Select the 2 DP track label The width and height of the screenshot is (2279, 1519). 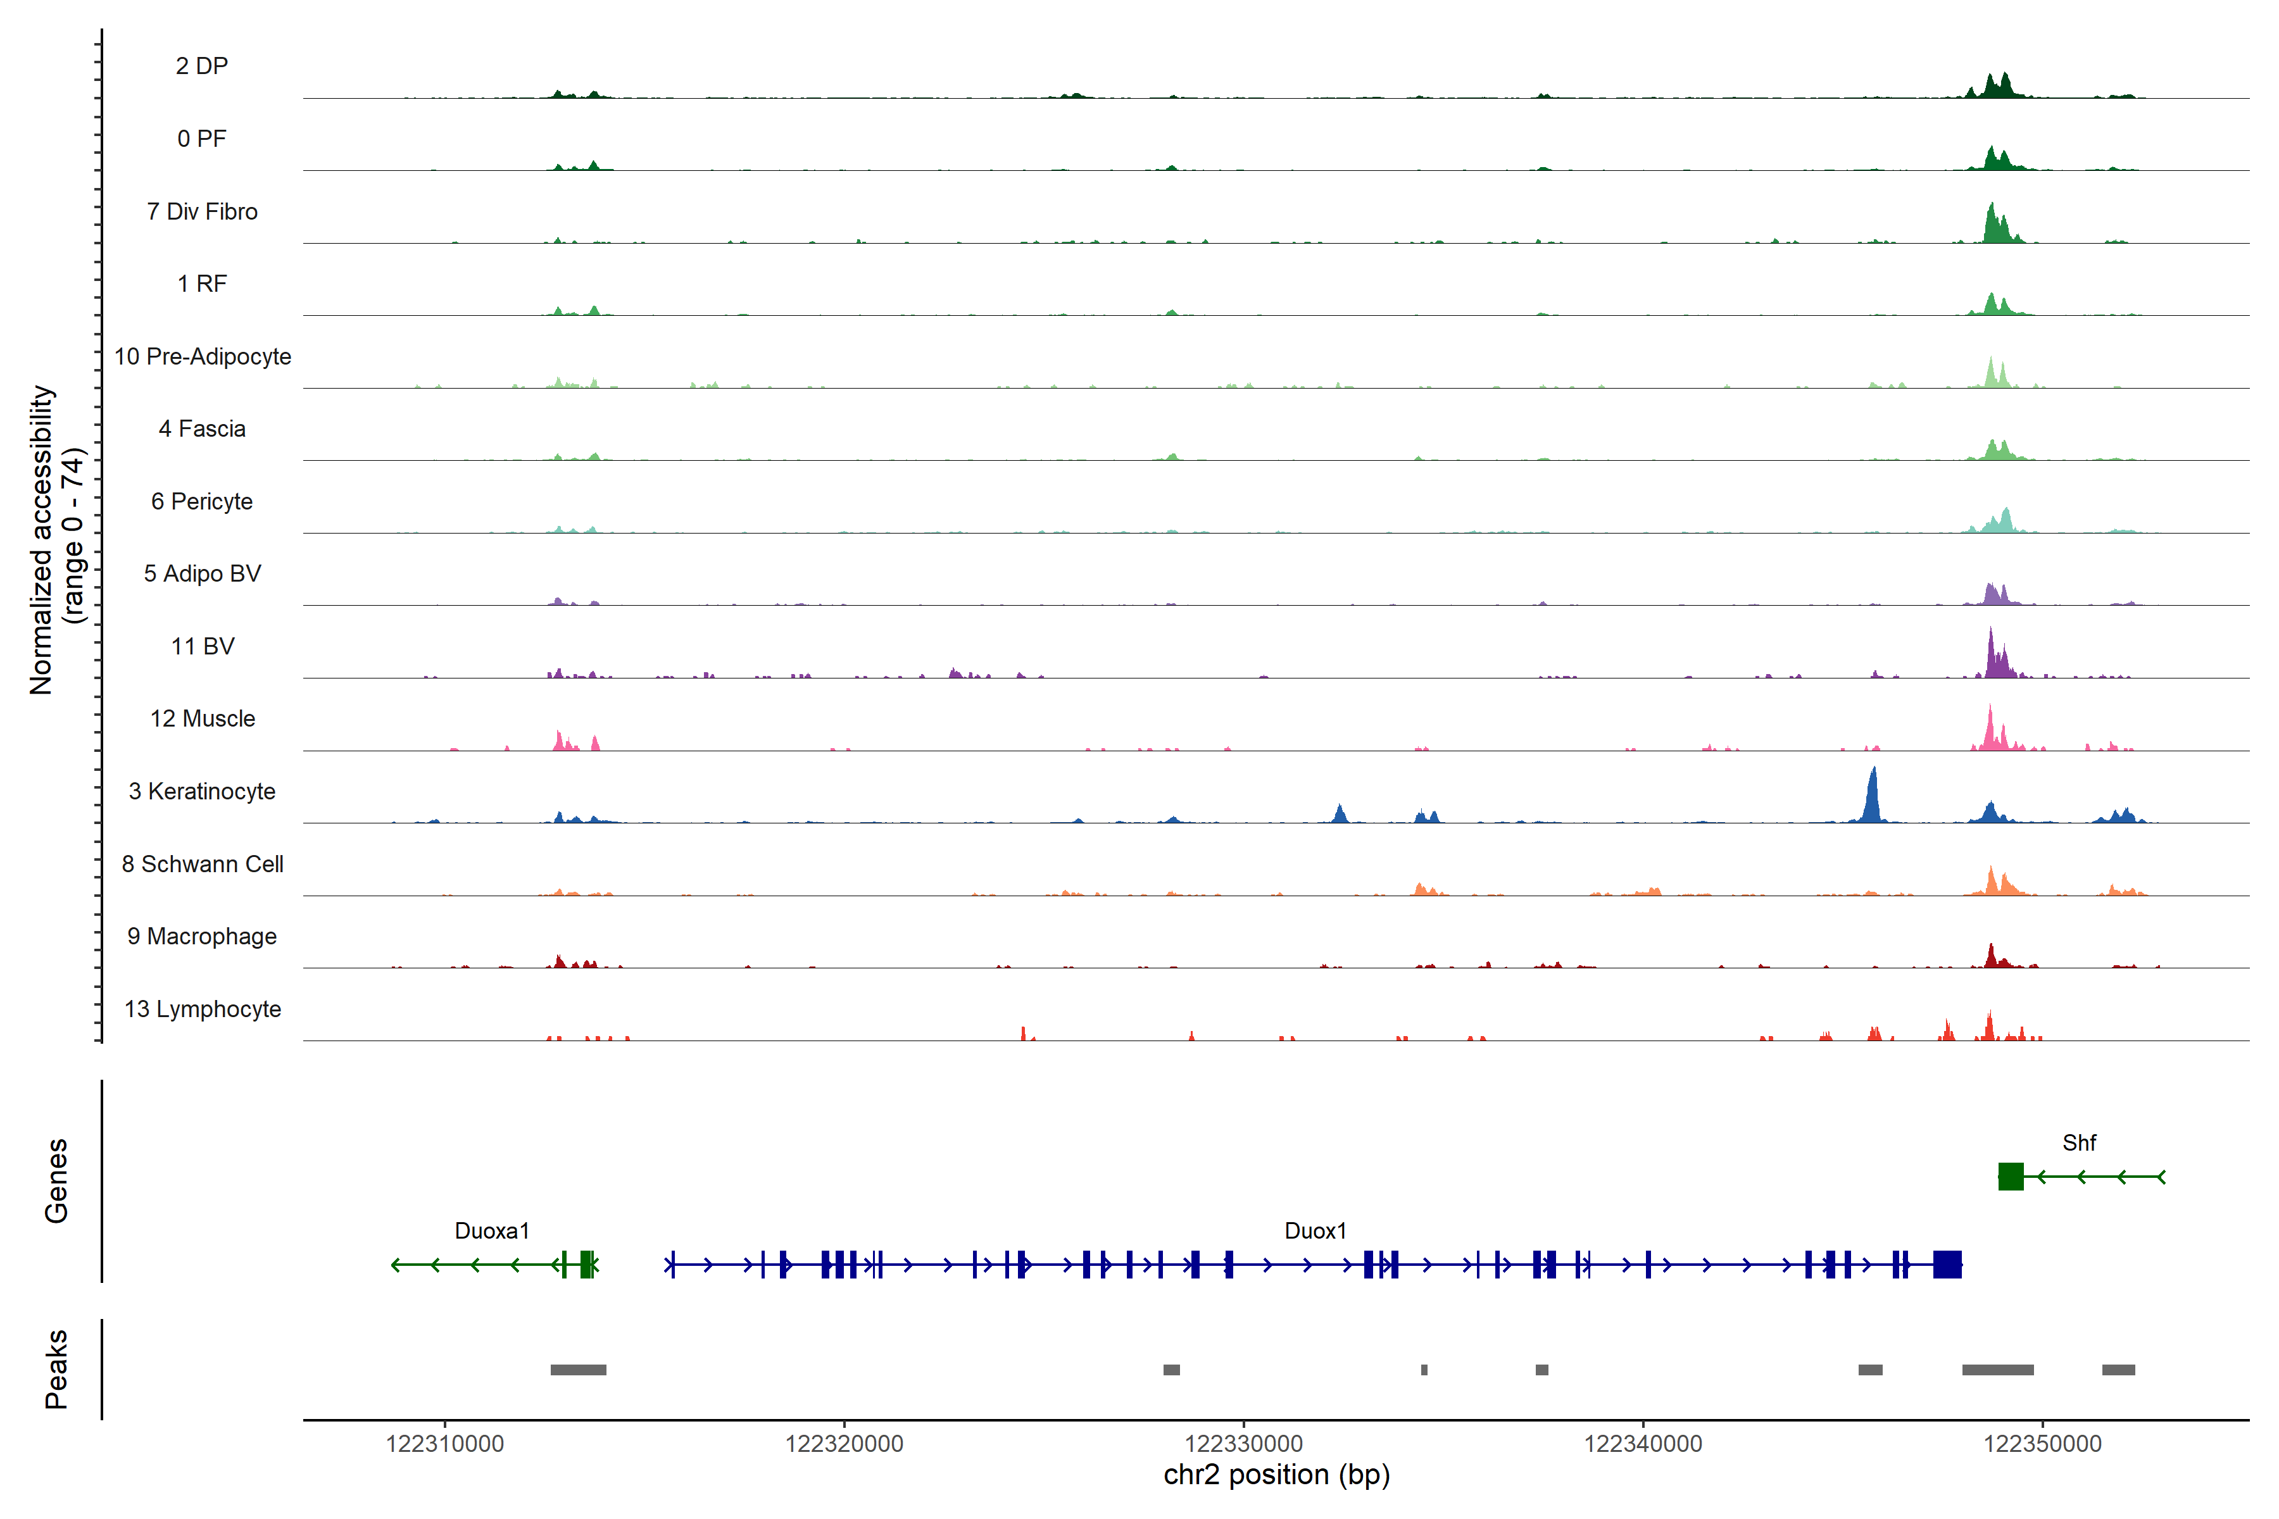coord(201,66)
